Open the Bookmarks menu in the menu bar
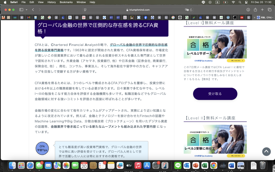Screen dimensions: 275x172 [66, 2]
